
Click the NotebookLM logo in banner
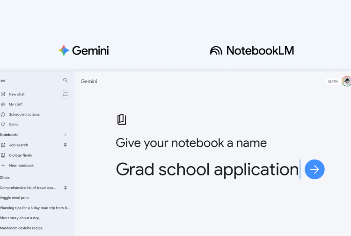point(252,51)
